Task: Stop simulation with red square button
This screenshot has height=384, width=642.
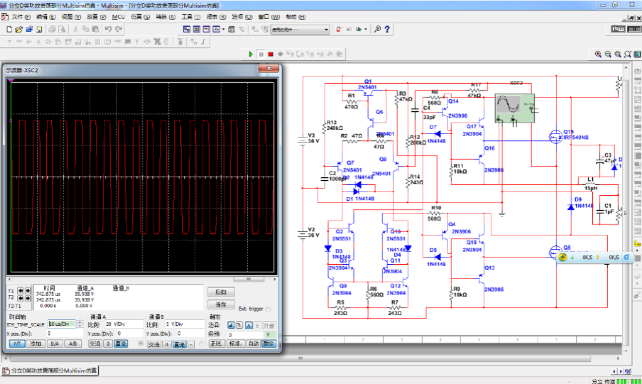Action: [270, 54]
